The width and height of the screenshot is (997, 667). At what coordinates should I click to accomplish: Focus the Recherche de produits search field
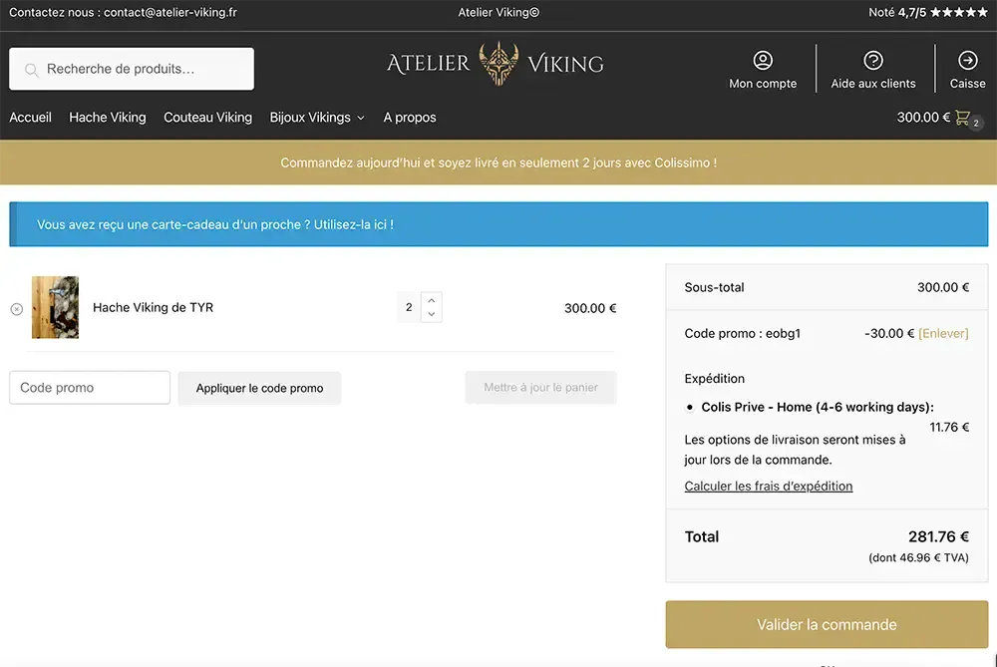(132, 69)
